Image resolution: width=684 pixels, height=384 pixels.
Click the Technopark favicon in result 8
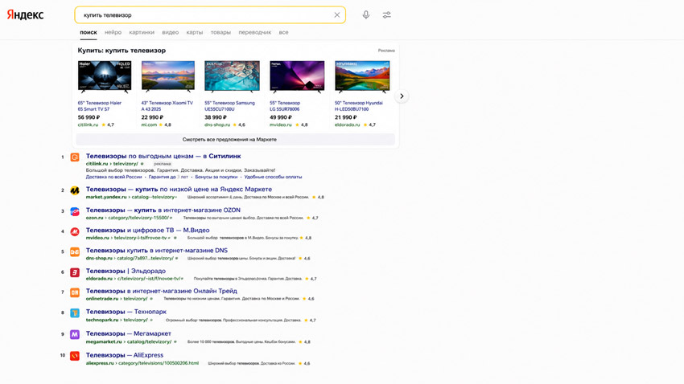[x=75, y=313]
